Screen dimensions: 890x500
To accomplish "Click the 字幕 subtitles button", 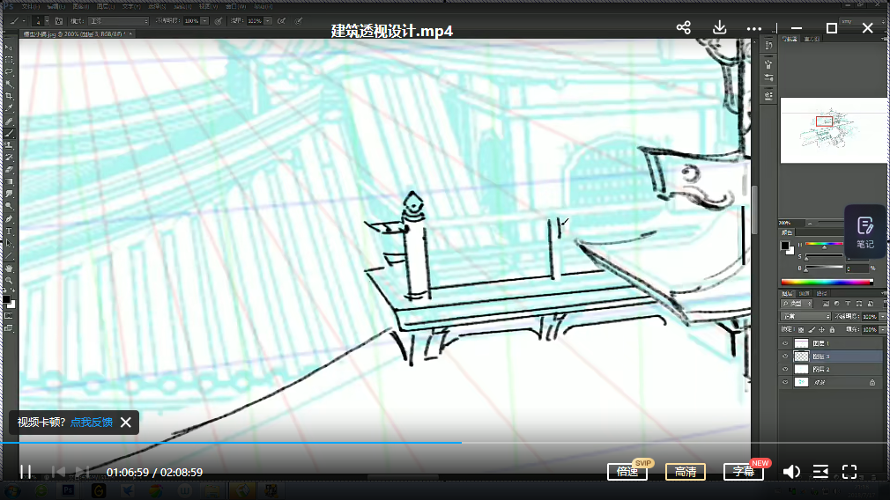I will (744, 472).
